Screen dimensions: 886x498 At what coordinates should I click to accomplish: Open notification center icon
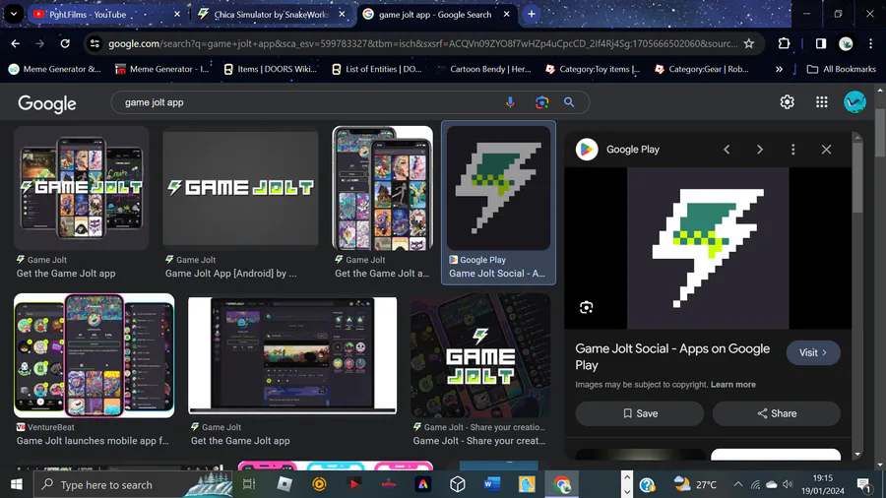tap(863, 484)
